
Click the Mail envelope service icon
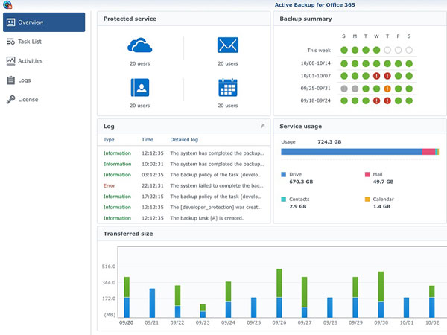coord(228,45)
